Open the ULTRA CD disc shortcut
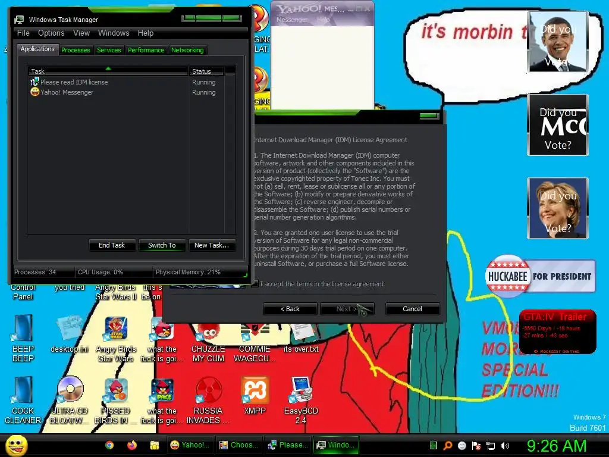 click(70, 400)
